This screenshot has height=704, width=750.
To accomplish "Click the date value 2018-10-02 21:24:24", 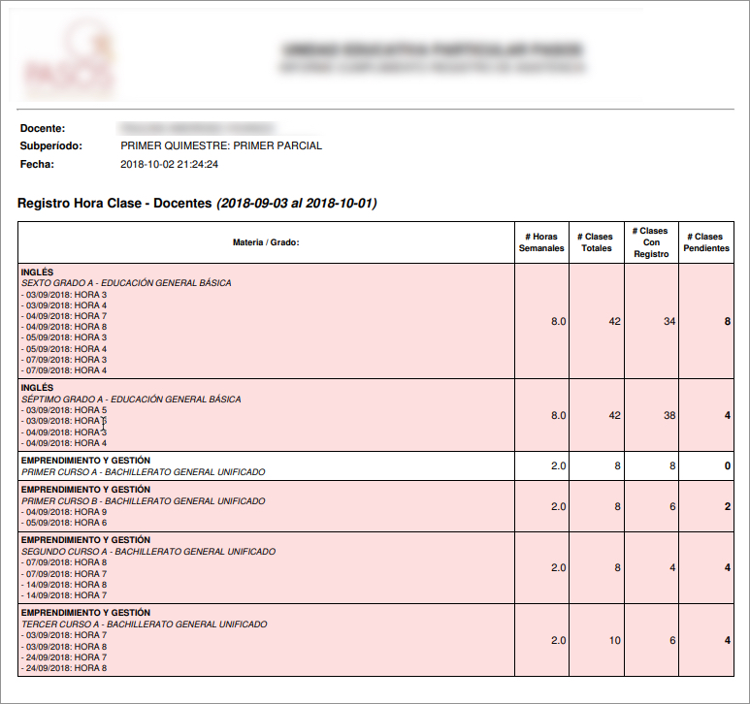I will [169, 165].
